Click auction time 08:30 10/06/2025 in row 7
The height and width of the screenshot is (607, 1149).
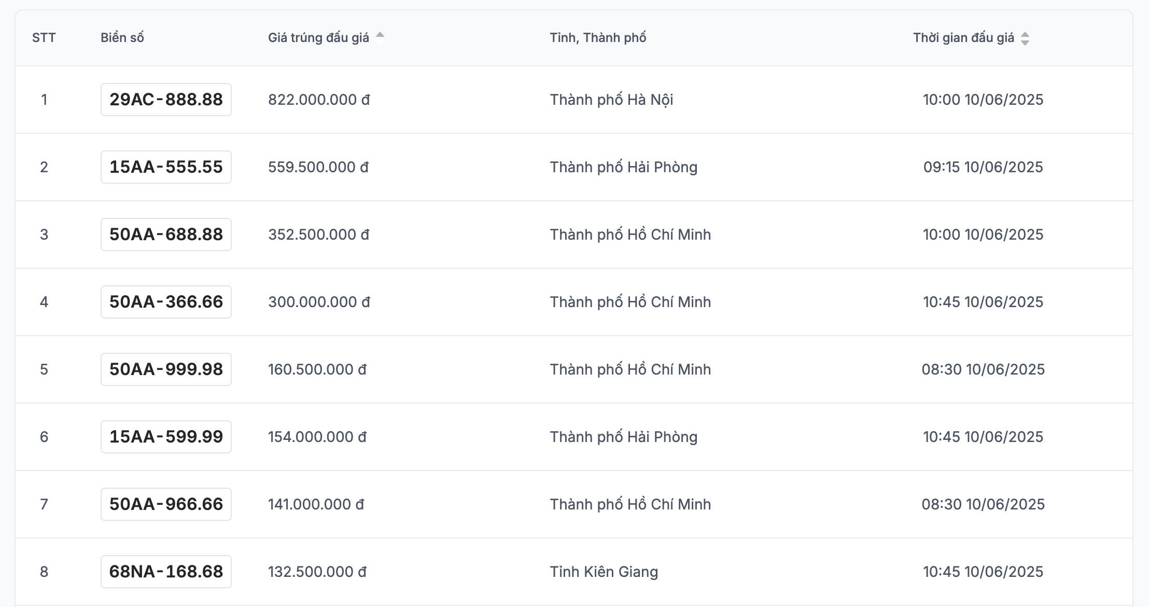983,504
